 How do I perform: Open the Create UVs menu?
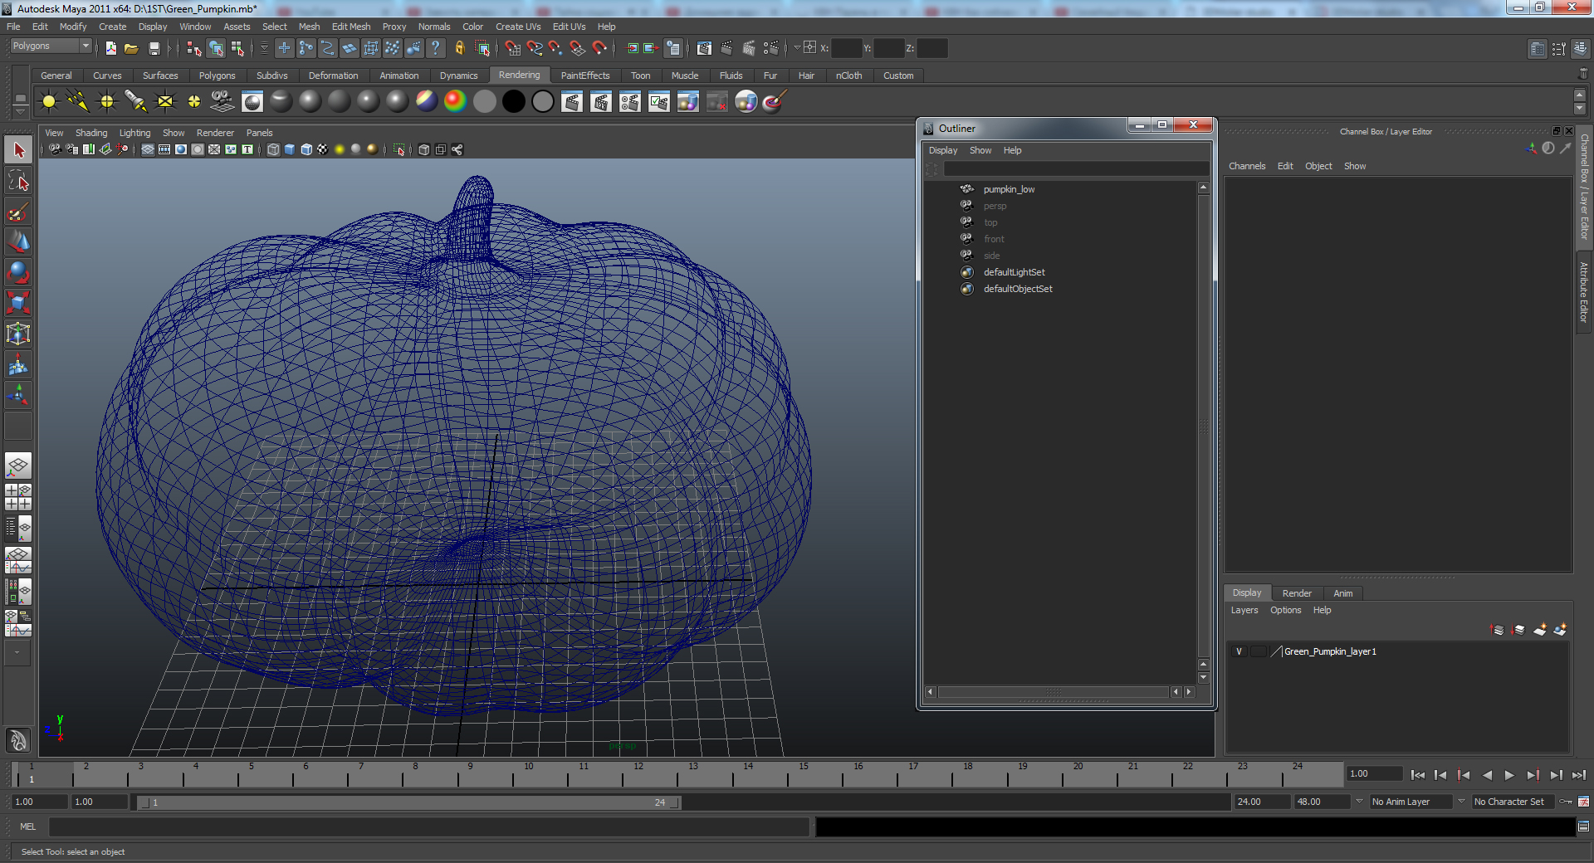(x=518, y=27)
